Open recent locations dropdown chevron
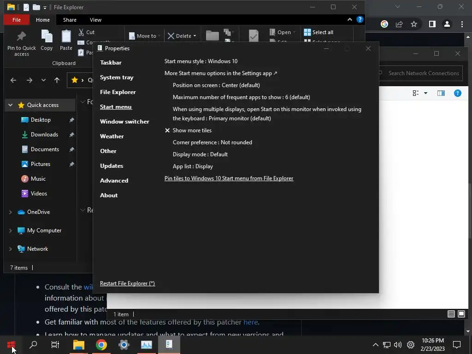 point(44,80)
